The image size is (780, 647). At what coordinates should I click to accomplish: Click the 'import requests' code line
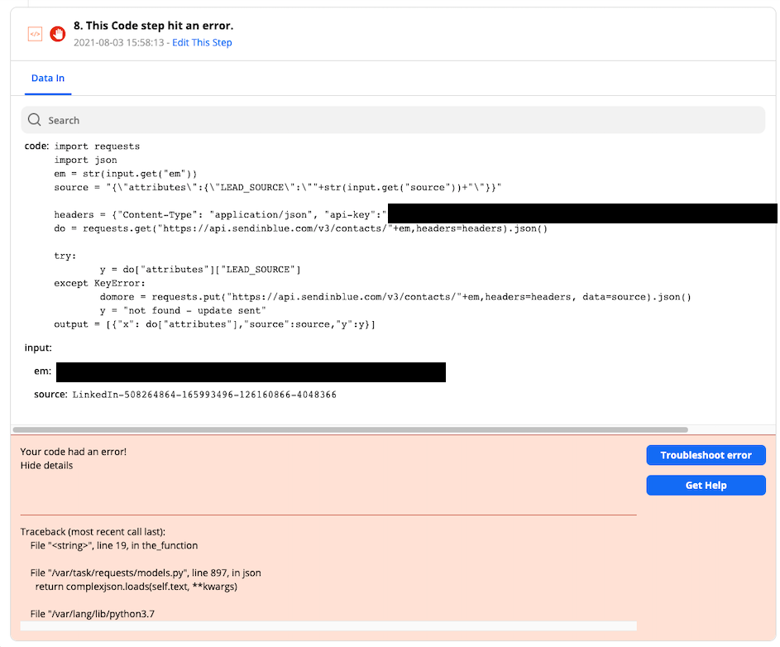point(97,146)
